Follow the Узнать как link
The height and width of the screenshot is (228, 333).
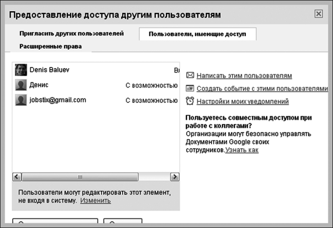241,150
